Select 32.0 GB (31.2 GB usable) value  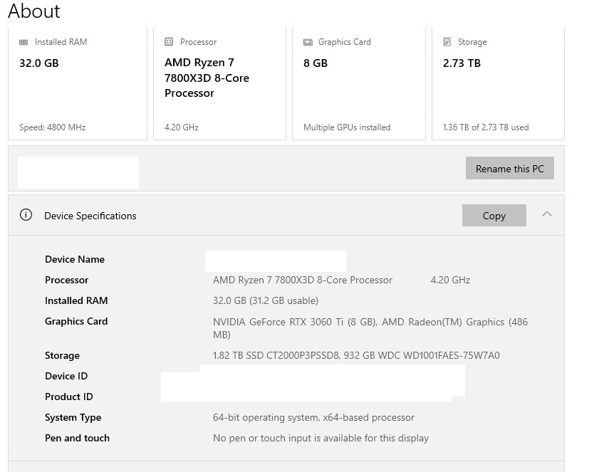point(266,300)
